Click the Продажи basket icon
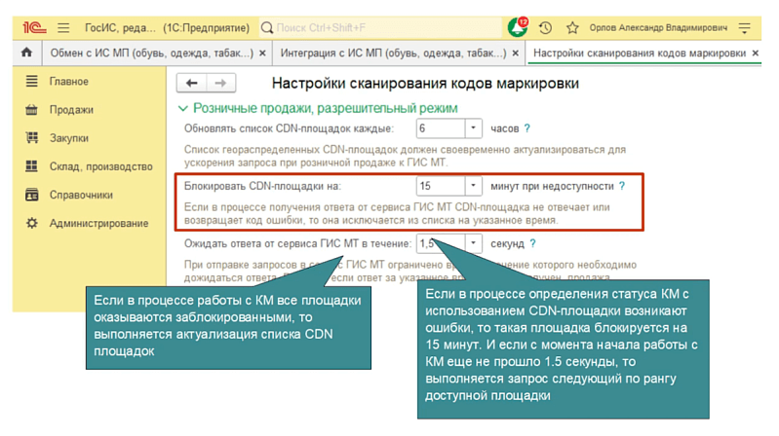The height and width of the screenshot is (436, 779). coord(32,110)
